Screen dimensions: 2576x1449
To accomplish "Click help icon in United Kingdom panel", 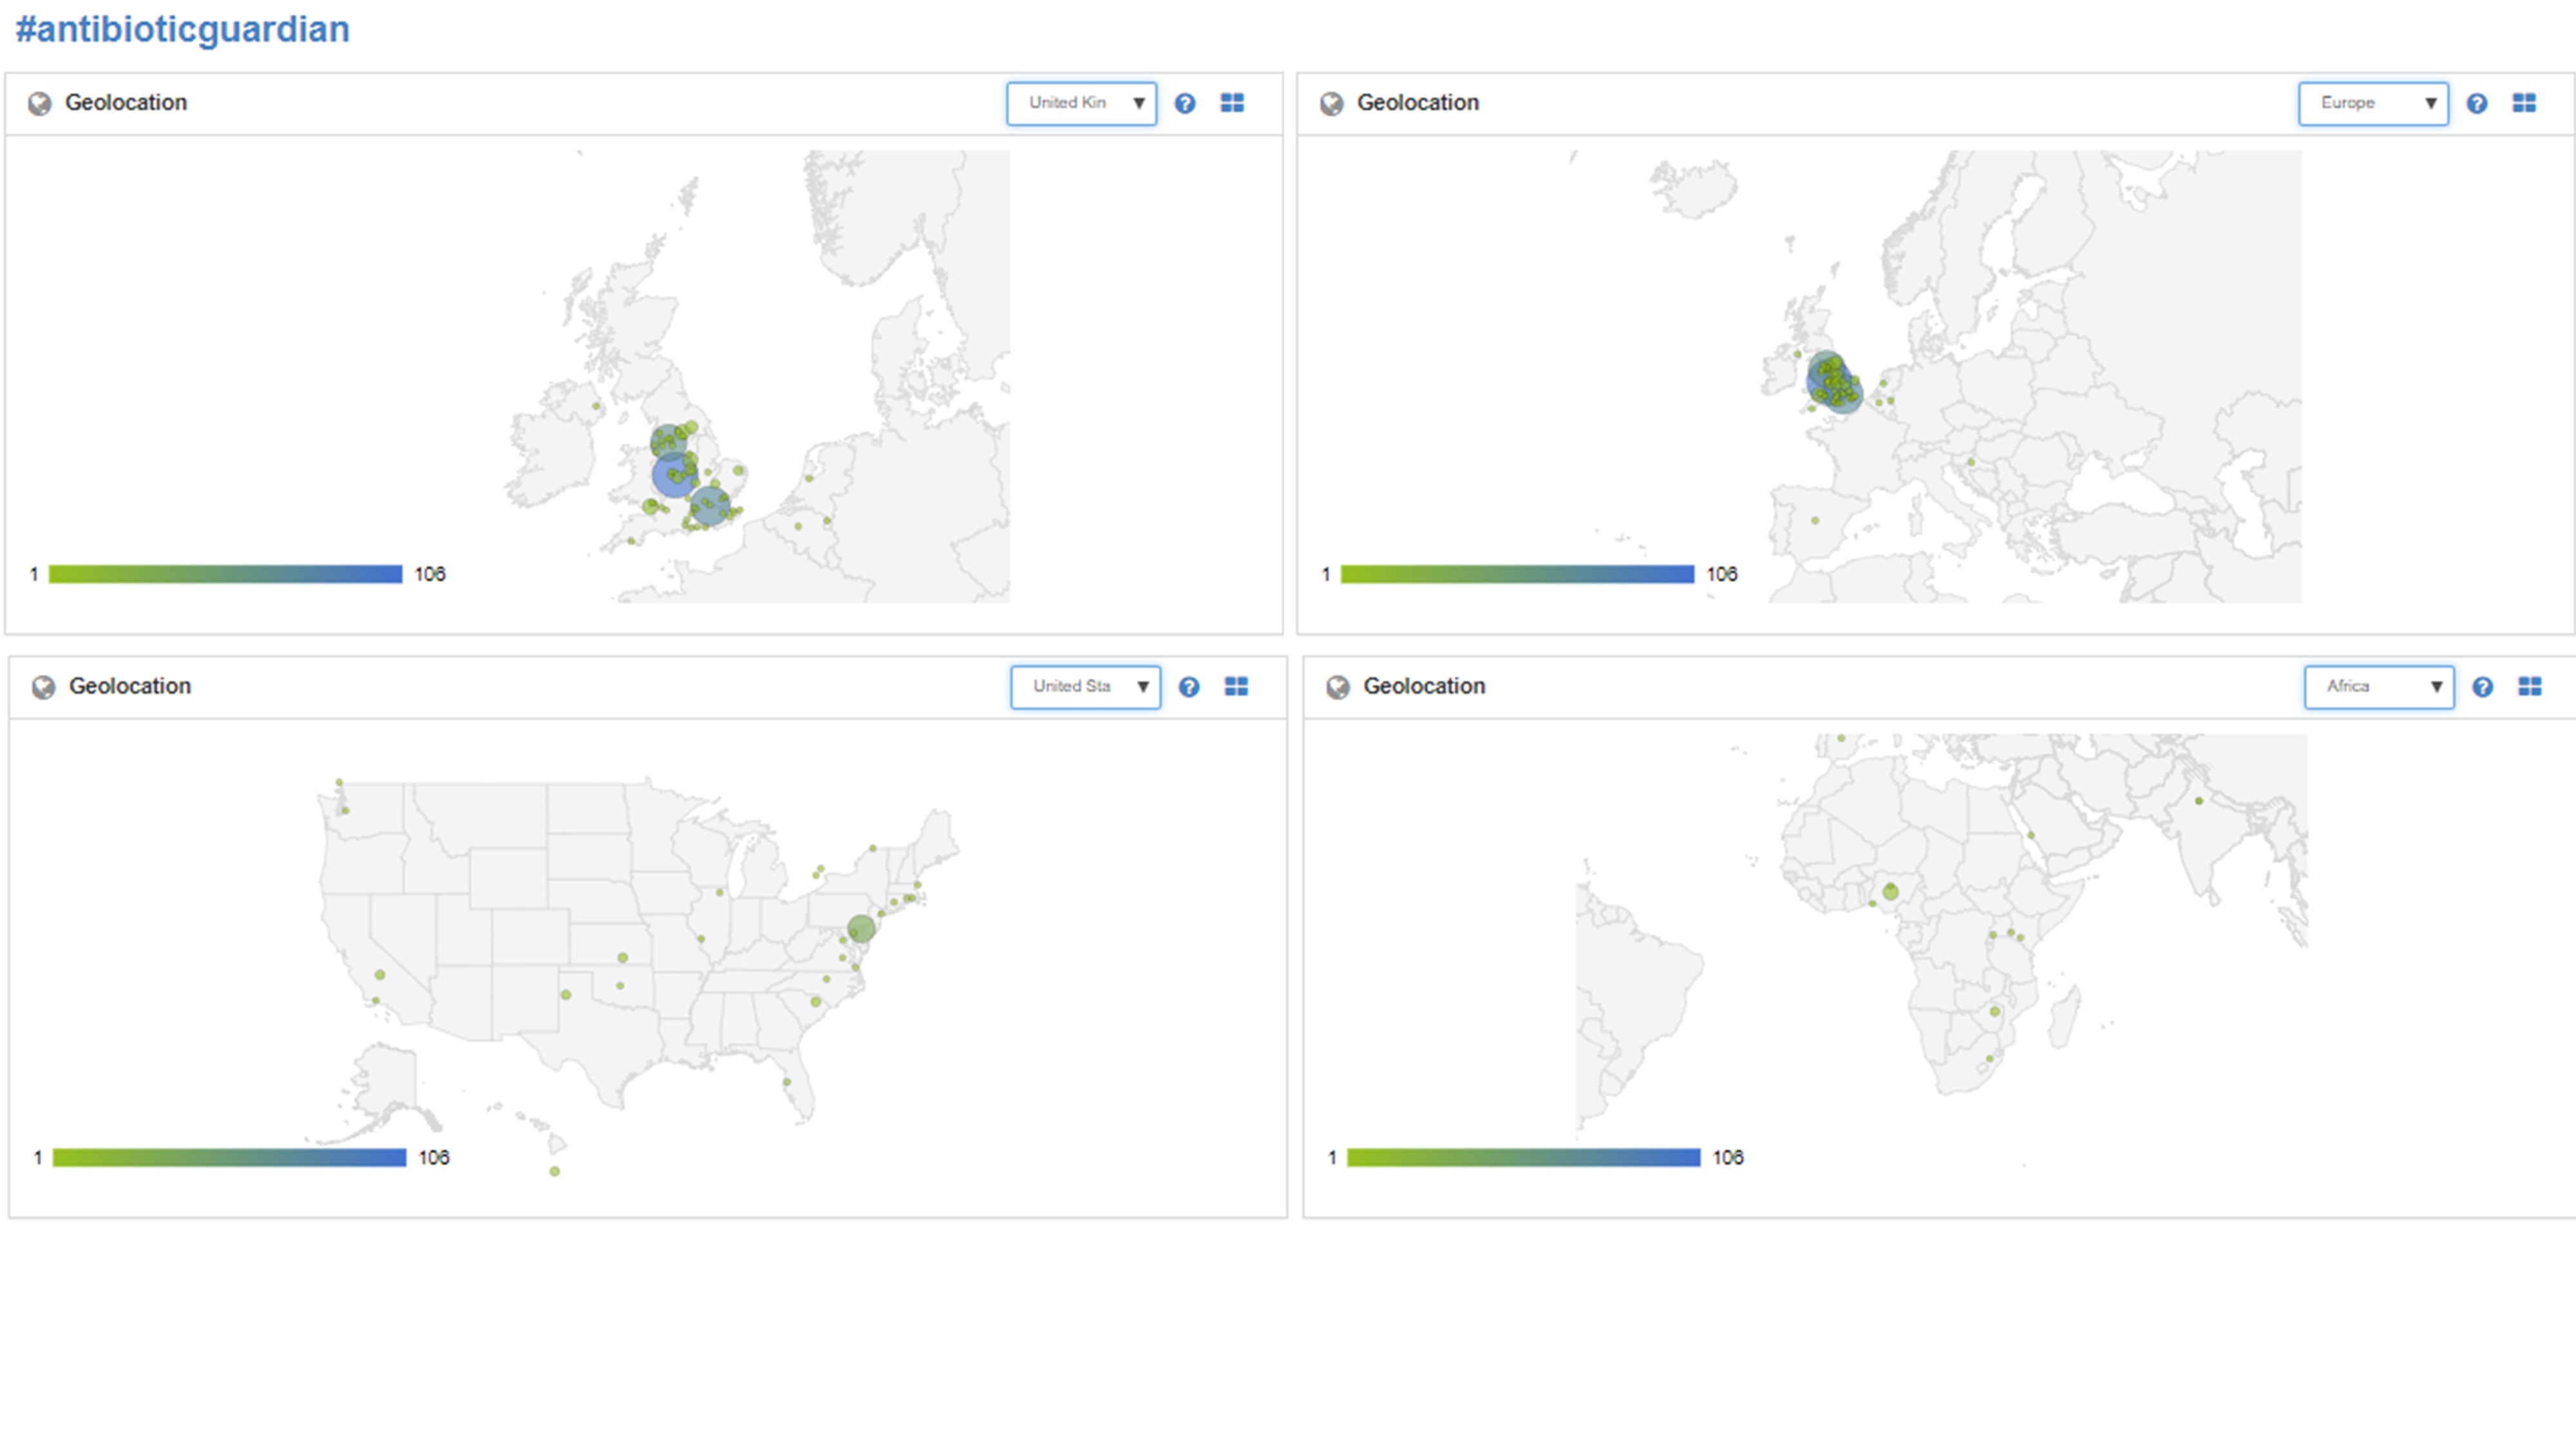I will [x=1185, y=103].
